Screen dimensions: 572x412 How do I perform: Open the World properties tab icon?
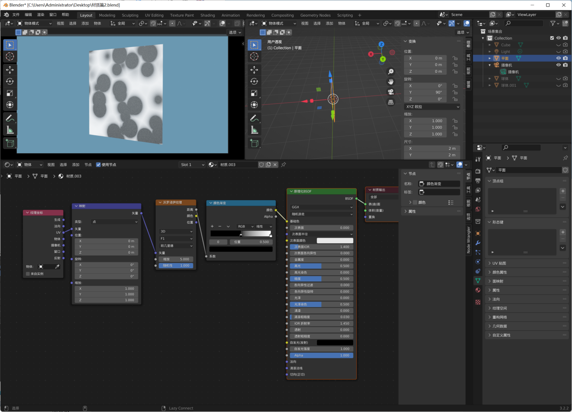478,209
